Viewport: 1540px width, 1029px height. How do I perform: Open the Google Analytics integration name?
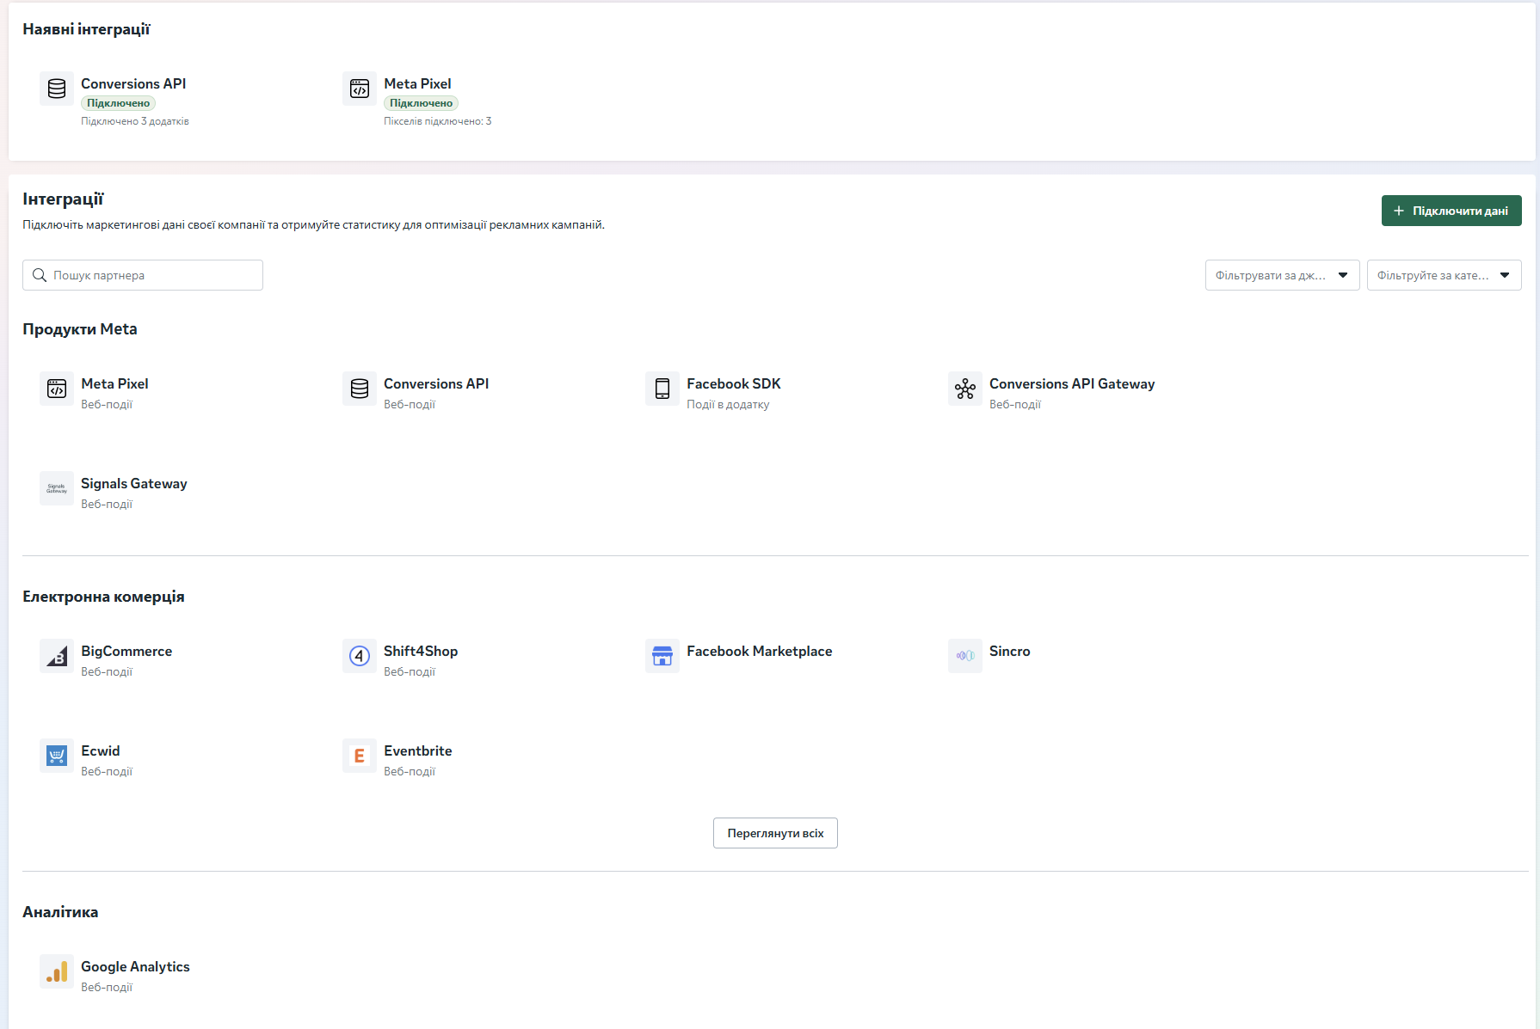pyautogui.click(x=135, y=966)
